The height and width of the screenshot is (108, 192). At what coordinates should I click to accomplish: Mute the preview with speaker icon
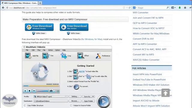tap(34, 91)
